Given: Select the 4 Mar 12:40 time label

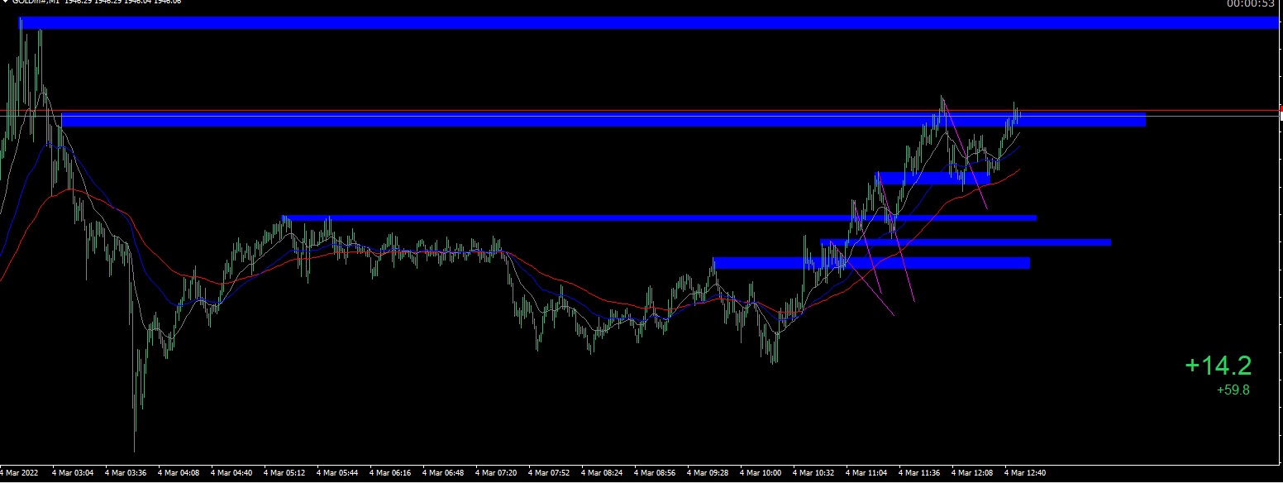Looking at the screenshot, I should pos(1025,473).
